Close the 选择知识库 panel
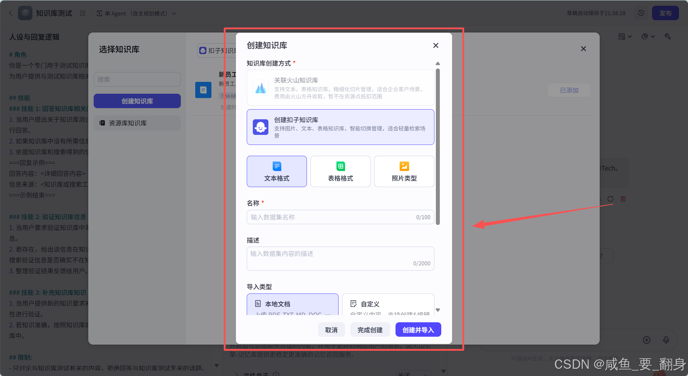 584,49
